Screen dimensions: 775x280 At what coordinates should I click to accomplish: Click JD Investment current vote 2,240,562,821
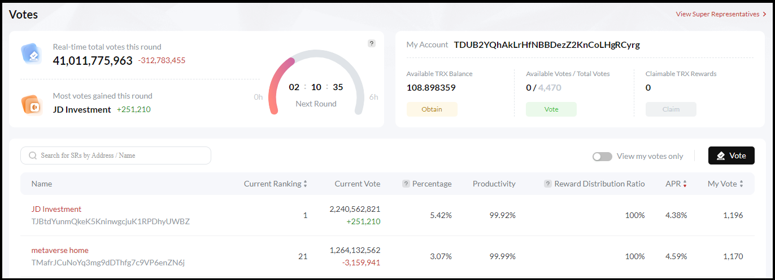[x=355, y=209]
